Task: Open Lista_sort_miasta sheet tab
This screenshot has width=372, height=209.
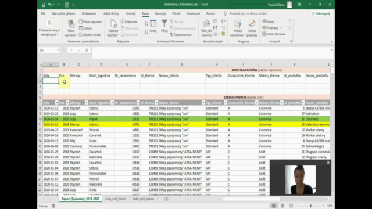Action: (144, 199)
